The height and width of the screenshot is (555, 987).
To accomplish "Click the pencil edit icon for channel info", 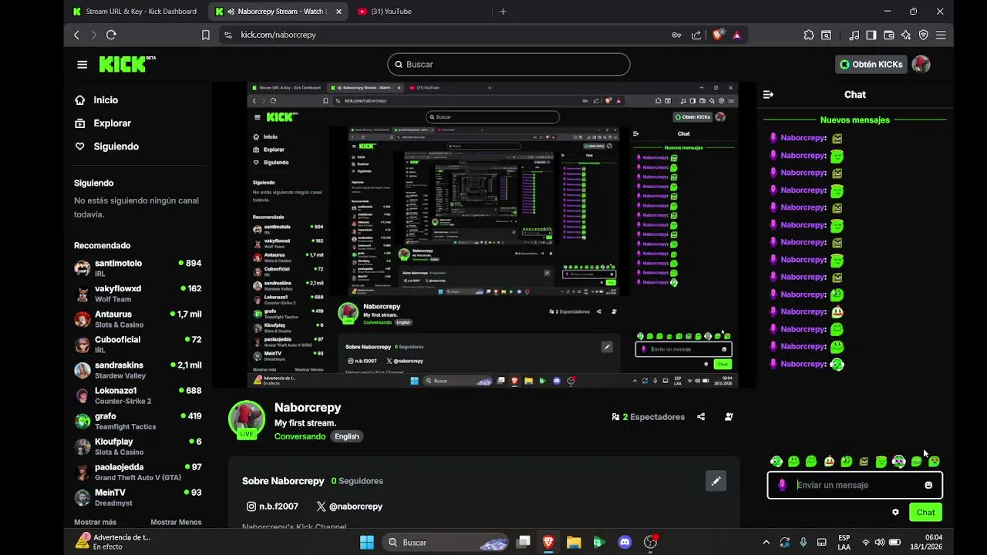I will click(716, 481).
